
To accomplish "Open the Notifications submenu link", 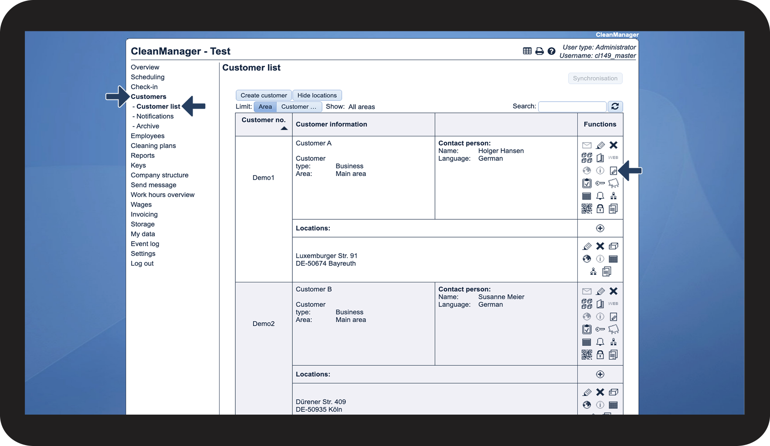I will [x=155, y=116].
